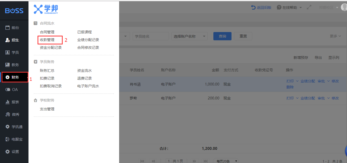The image size is (347, 163).
Task: Click 审批 in 罗希 row
Action: (321, 98)
